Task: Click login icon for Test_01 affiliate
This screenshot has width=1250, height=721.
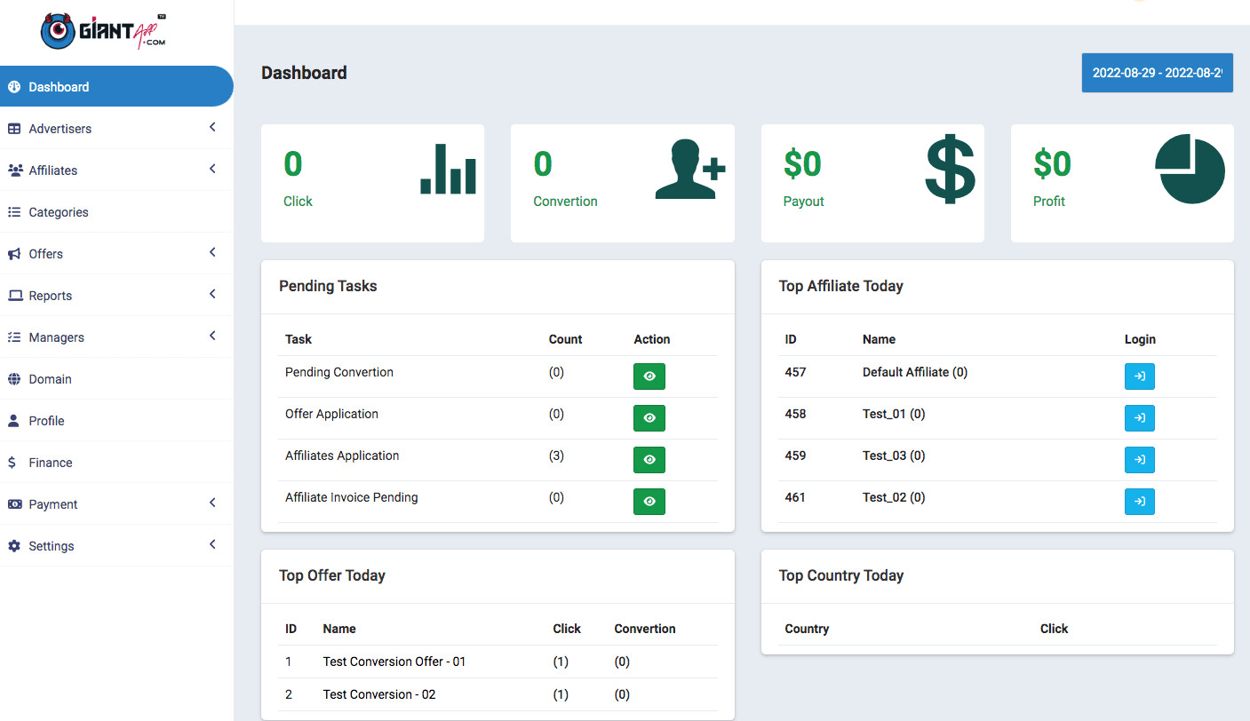Action: (1139, 418)
